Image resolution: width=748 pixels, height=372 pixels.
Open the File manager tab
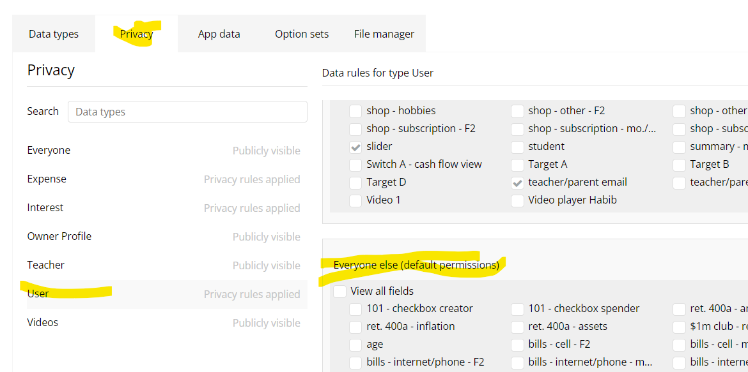[x=384, y=34]
